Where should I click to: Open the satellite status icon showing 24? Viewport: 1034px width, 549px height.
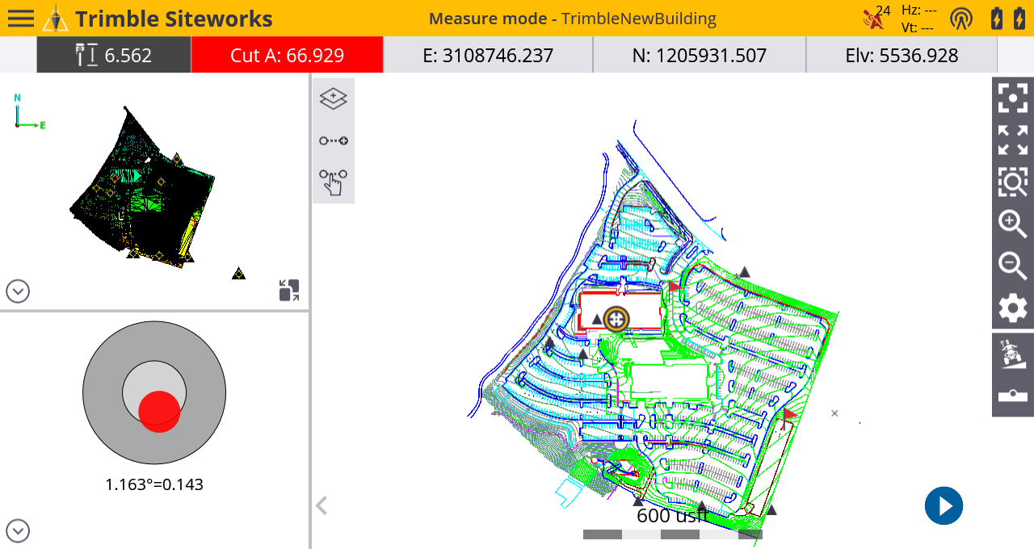tap(876, 16)
